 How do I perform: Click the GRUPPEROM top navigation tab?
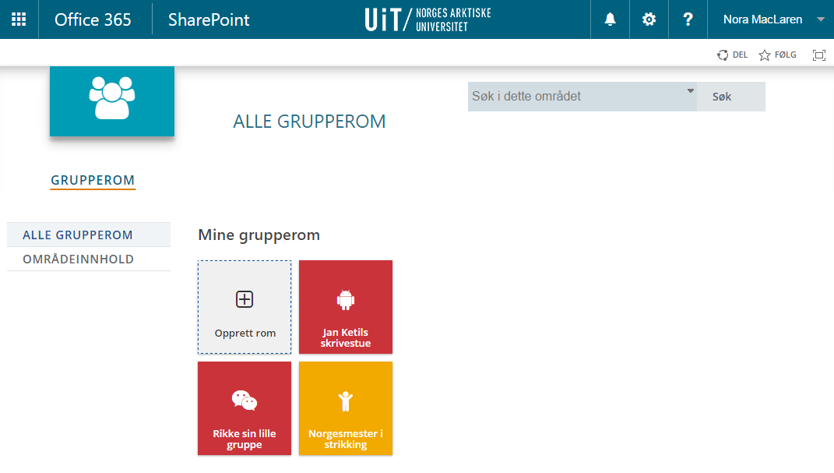click(x=93, y=180)
